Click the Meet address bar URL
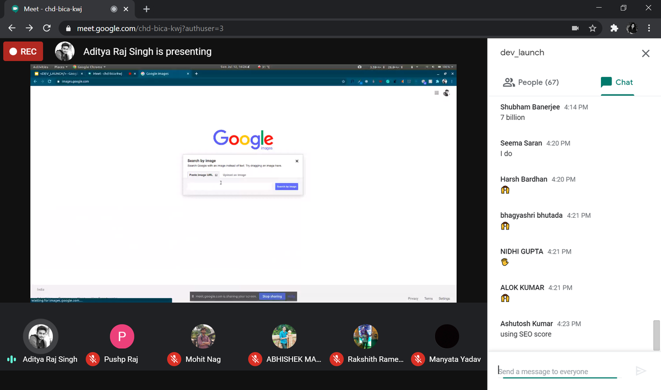The image size is (661, 390). [x=149, y=28]
